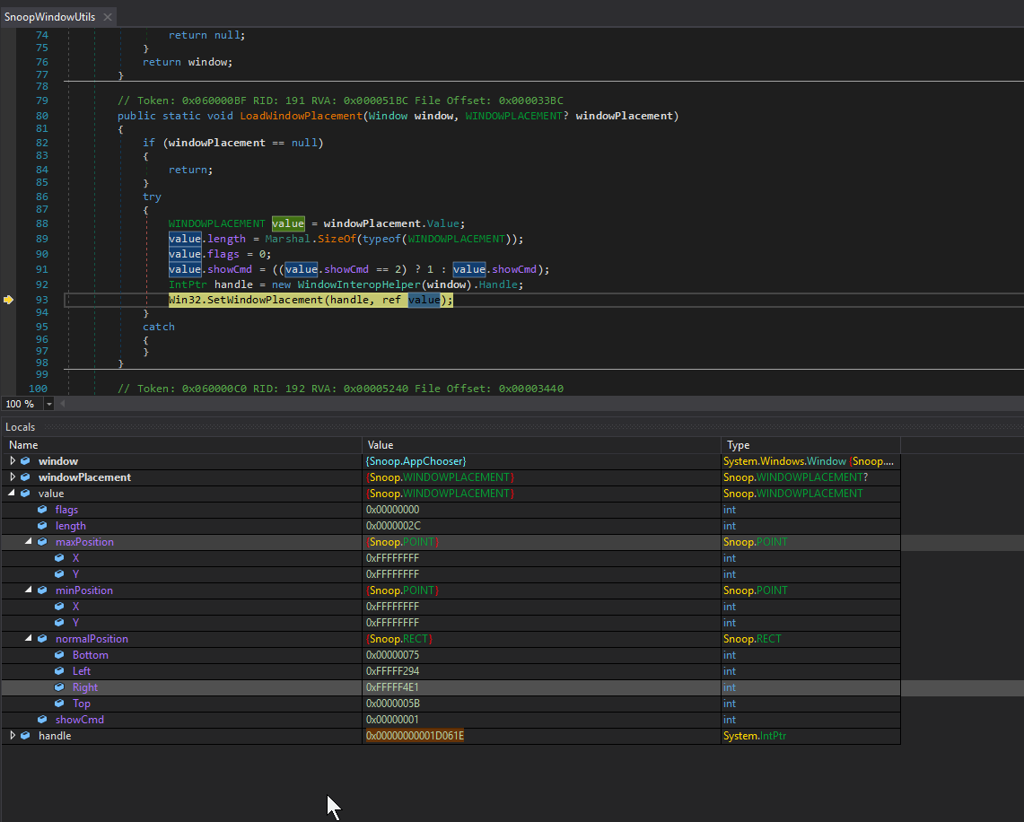Collapse the value node in Locals
The width and height of the screenshot is (1024, 822).
tap(12, 493)
